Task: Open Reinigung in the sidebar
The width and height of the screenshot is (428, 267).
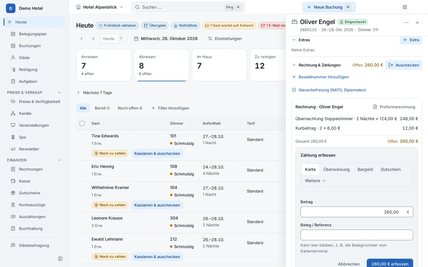Action: [34, 69]
